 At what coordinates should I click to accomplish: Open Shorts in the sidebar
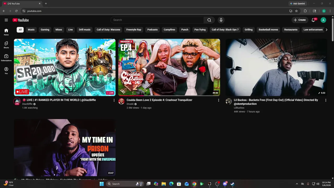(6, 45)
